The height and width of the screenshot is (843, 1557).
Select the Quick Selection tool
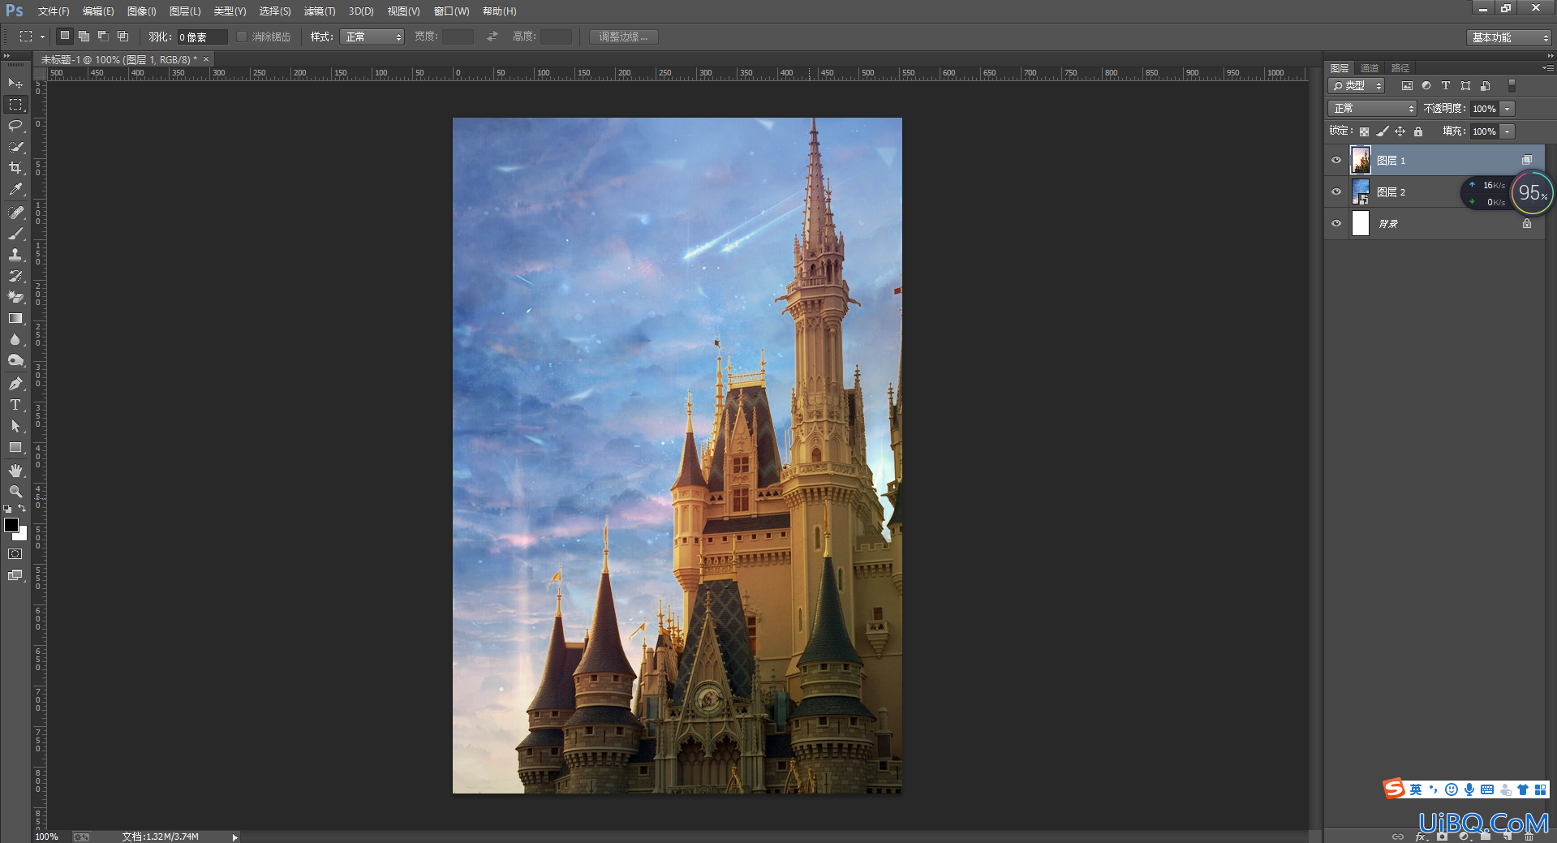click(x=15, y=147)
